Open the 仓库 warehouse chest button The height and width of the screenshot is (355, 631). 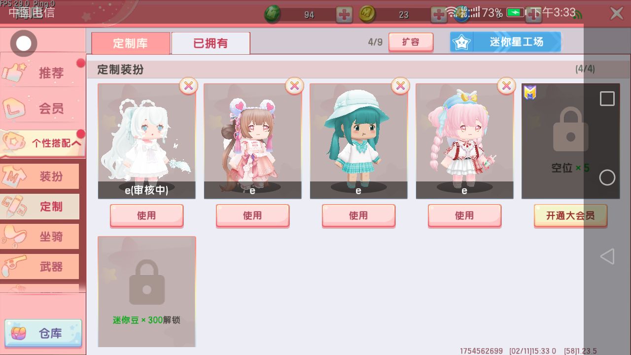43,333
